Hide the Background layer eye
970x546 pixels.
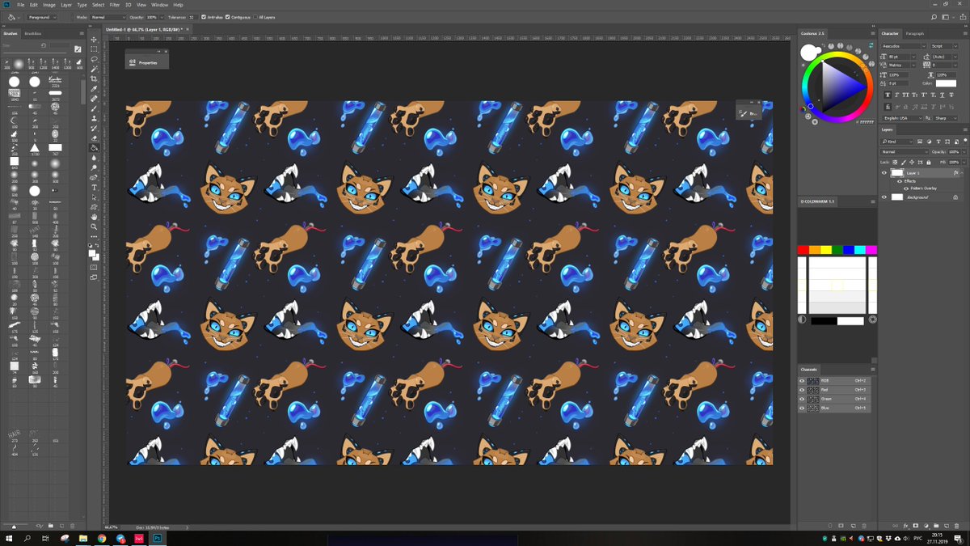tap(884, 197)
